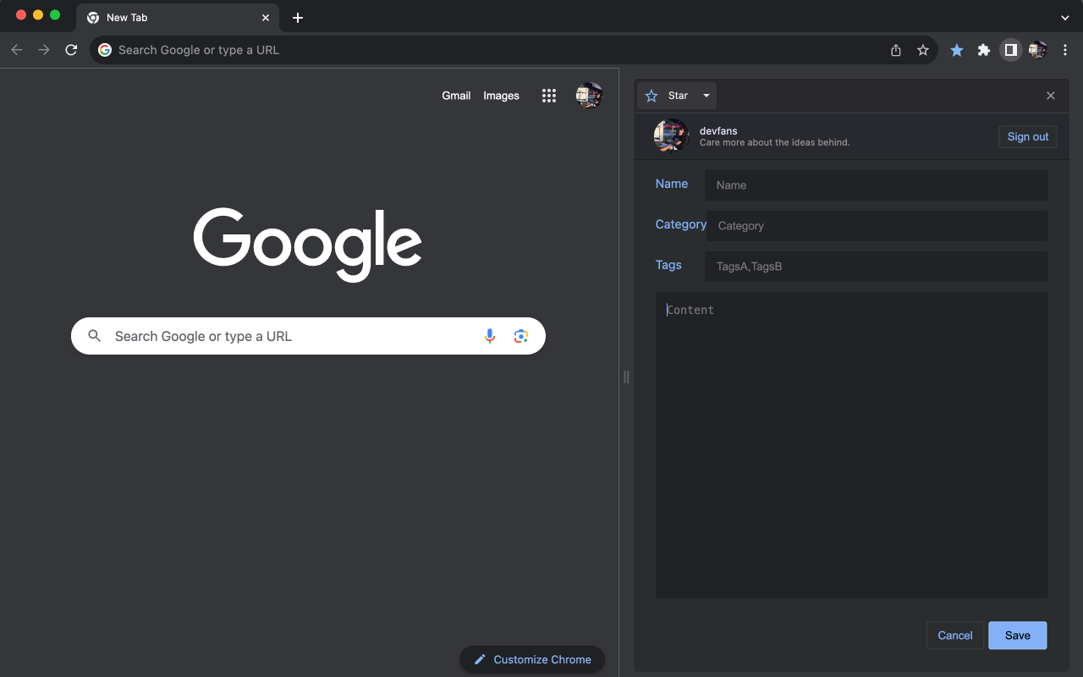The height and width of the screenshot is (677, 1083).
Task: Close the side panel
Action: (1051, 96)
